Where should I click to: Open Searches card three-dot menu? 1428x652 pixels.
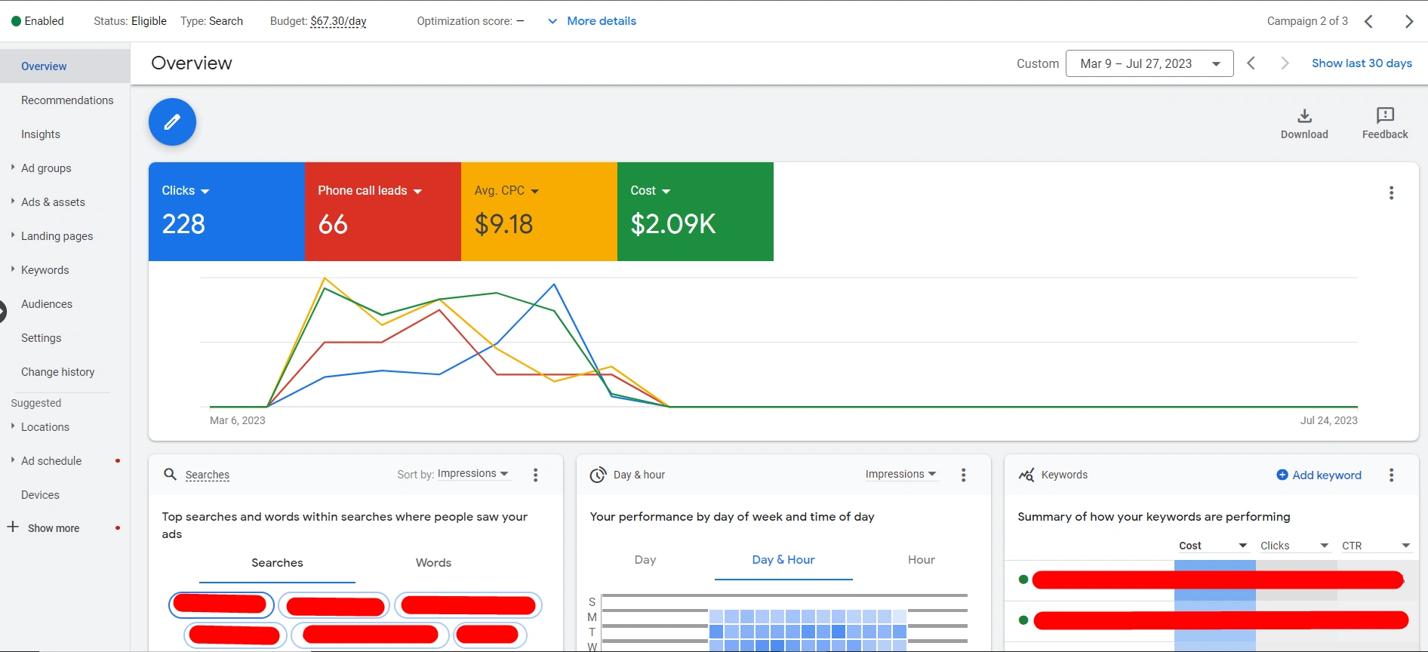(535, 475)
